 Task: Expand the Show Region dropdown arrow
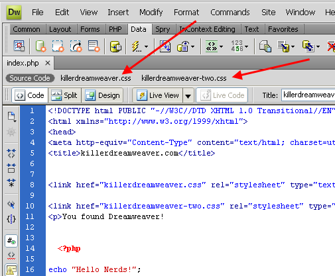click(192, 47)
